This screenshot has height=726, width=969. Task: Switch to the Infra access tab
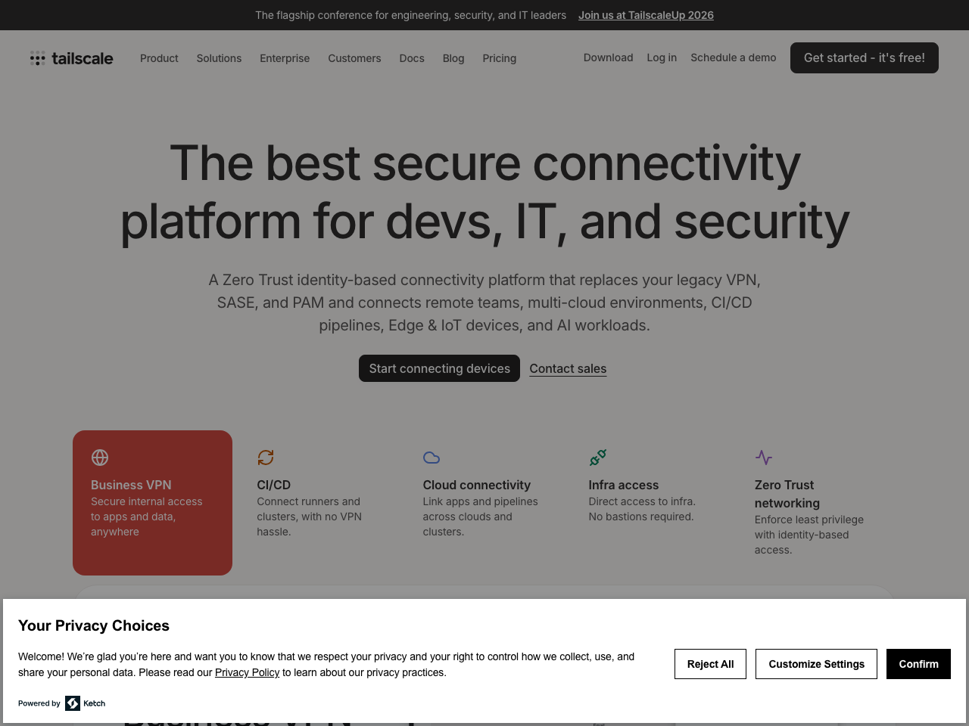coord(642,500)
